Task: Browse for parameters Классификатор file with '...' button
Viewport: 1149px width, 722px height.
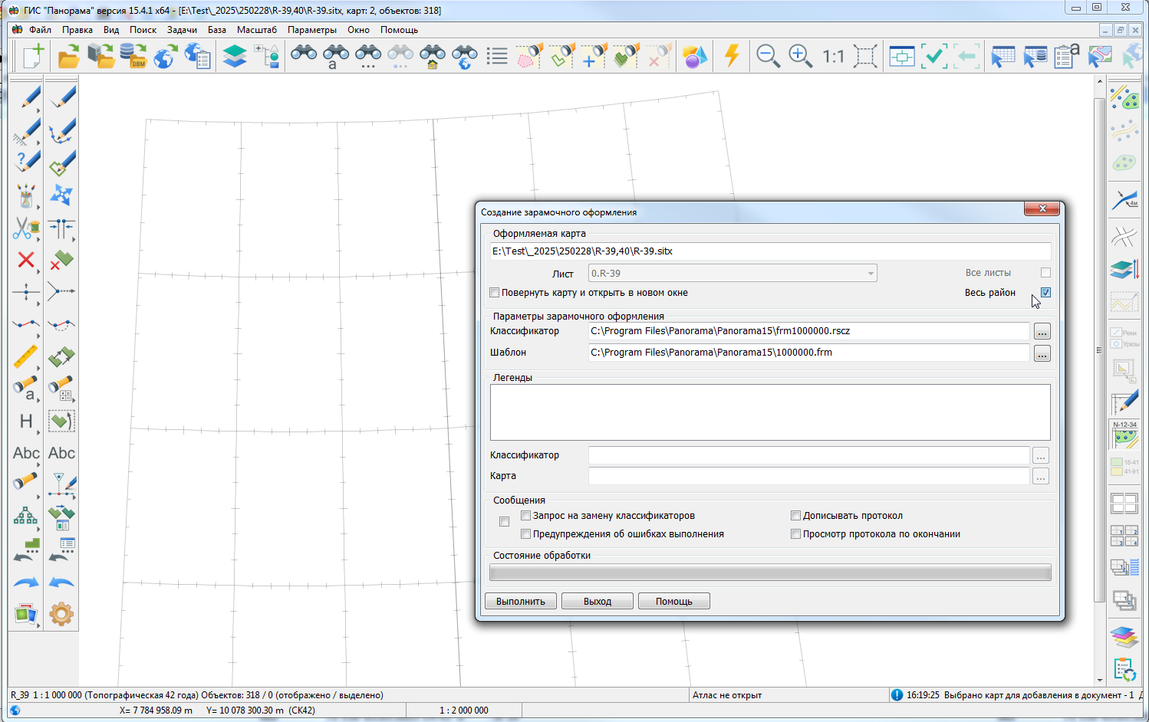Action: [1042, 332]
